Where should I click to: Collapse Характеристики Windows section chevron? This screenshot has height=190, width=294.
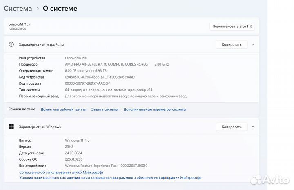[x=253, y=127]
